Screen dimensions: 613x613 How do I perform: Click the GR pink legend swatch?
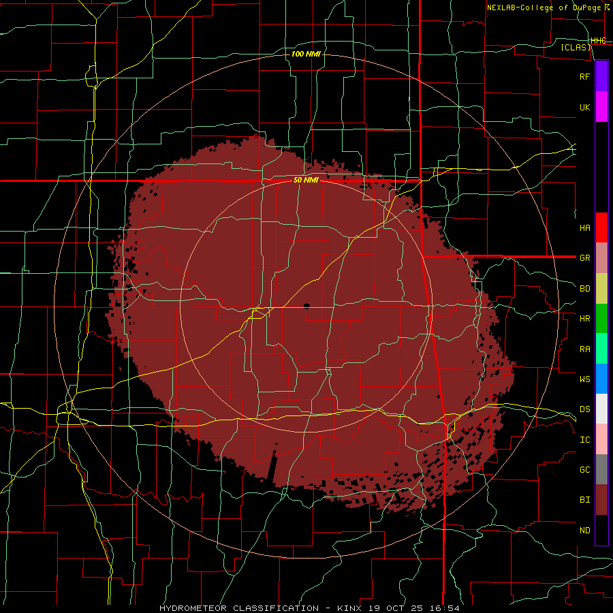click(x=601, y=257)
